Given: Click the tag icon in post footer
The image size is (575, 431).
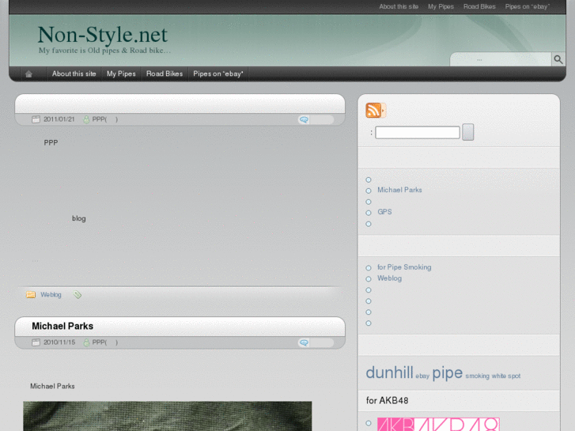Looking at the screenshot, I should tap(78, 294).
